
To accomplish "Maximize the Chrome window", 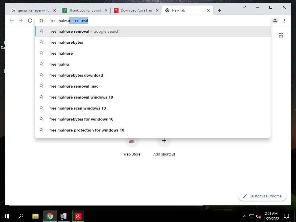I will (271, 7).
